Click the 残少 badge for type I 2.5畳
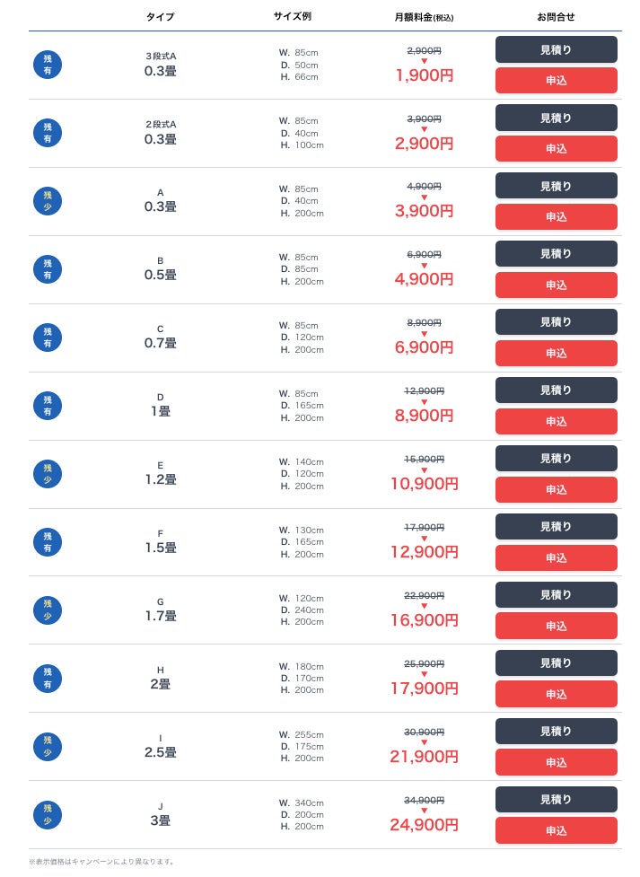 point(48,747)
